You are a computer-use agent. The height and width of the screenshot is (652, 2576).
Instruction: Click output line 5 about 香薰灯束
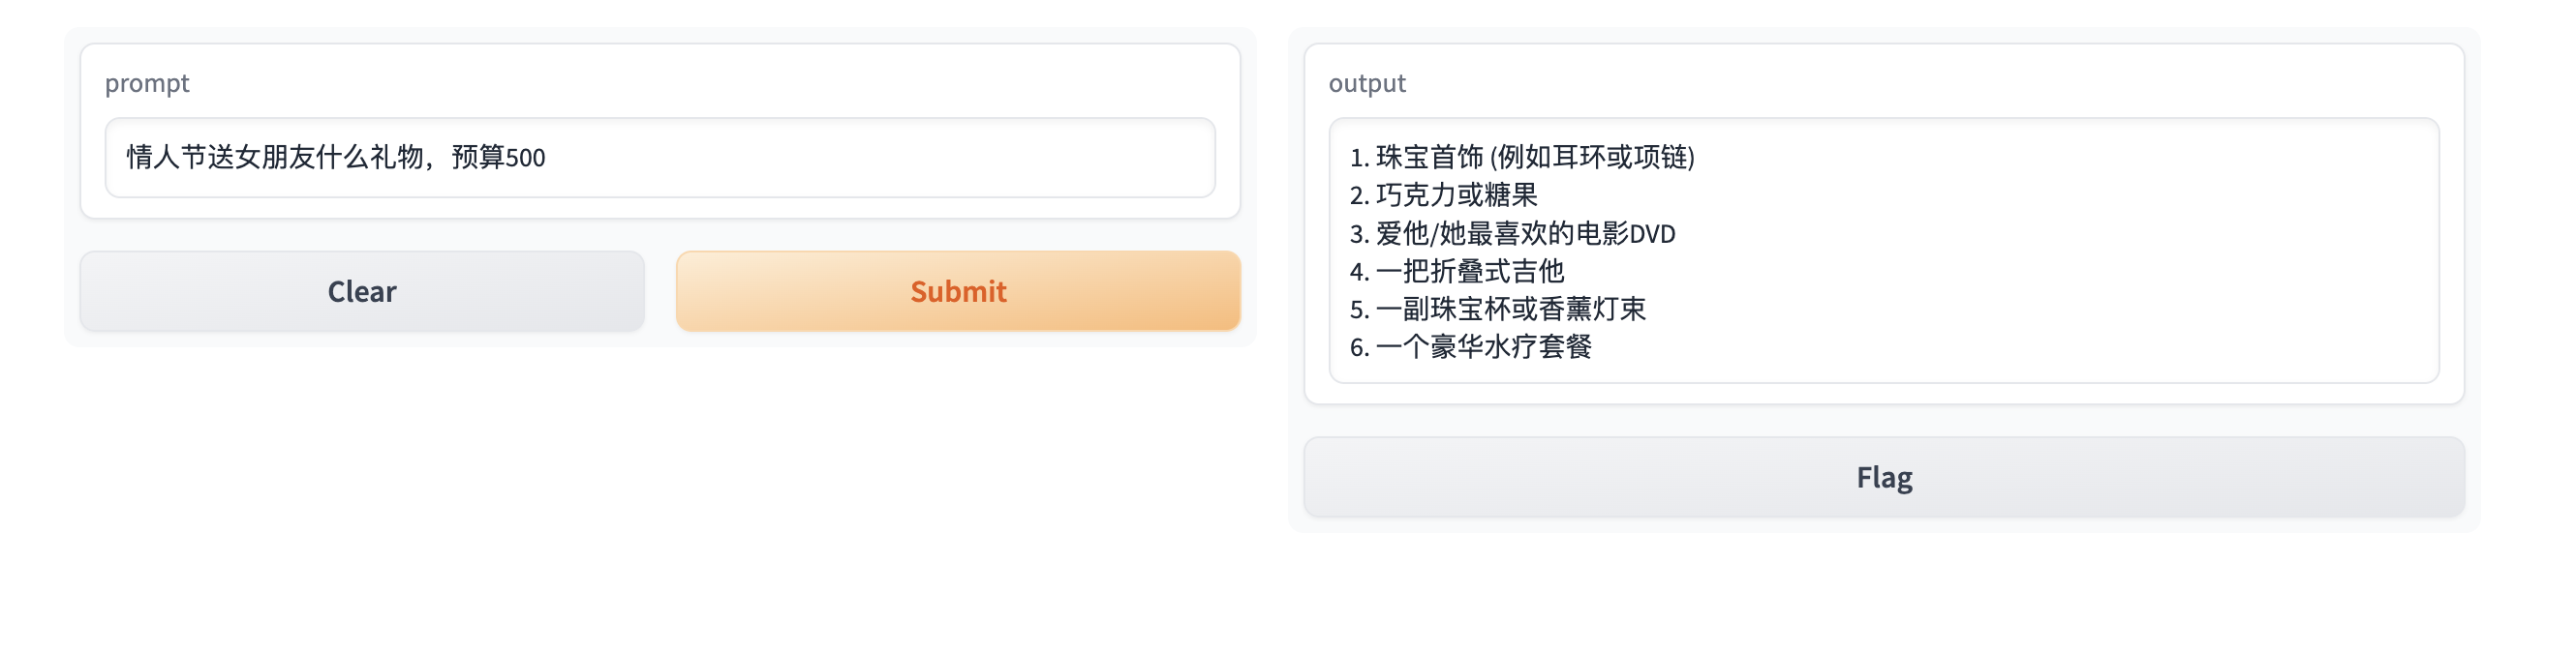pos(1497,309)
